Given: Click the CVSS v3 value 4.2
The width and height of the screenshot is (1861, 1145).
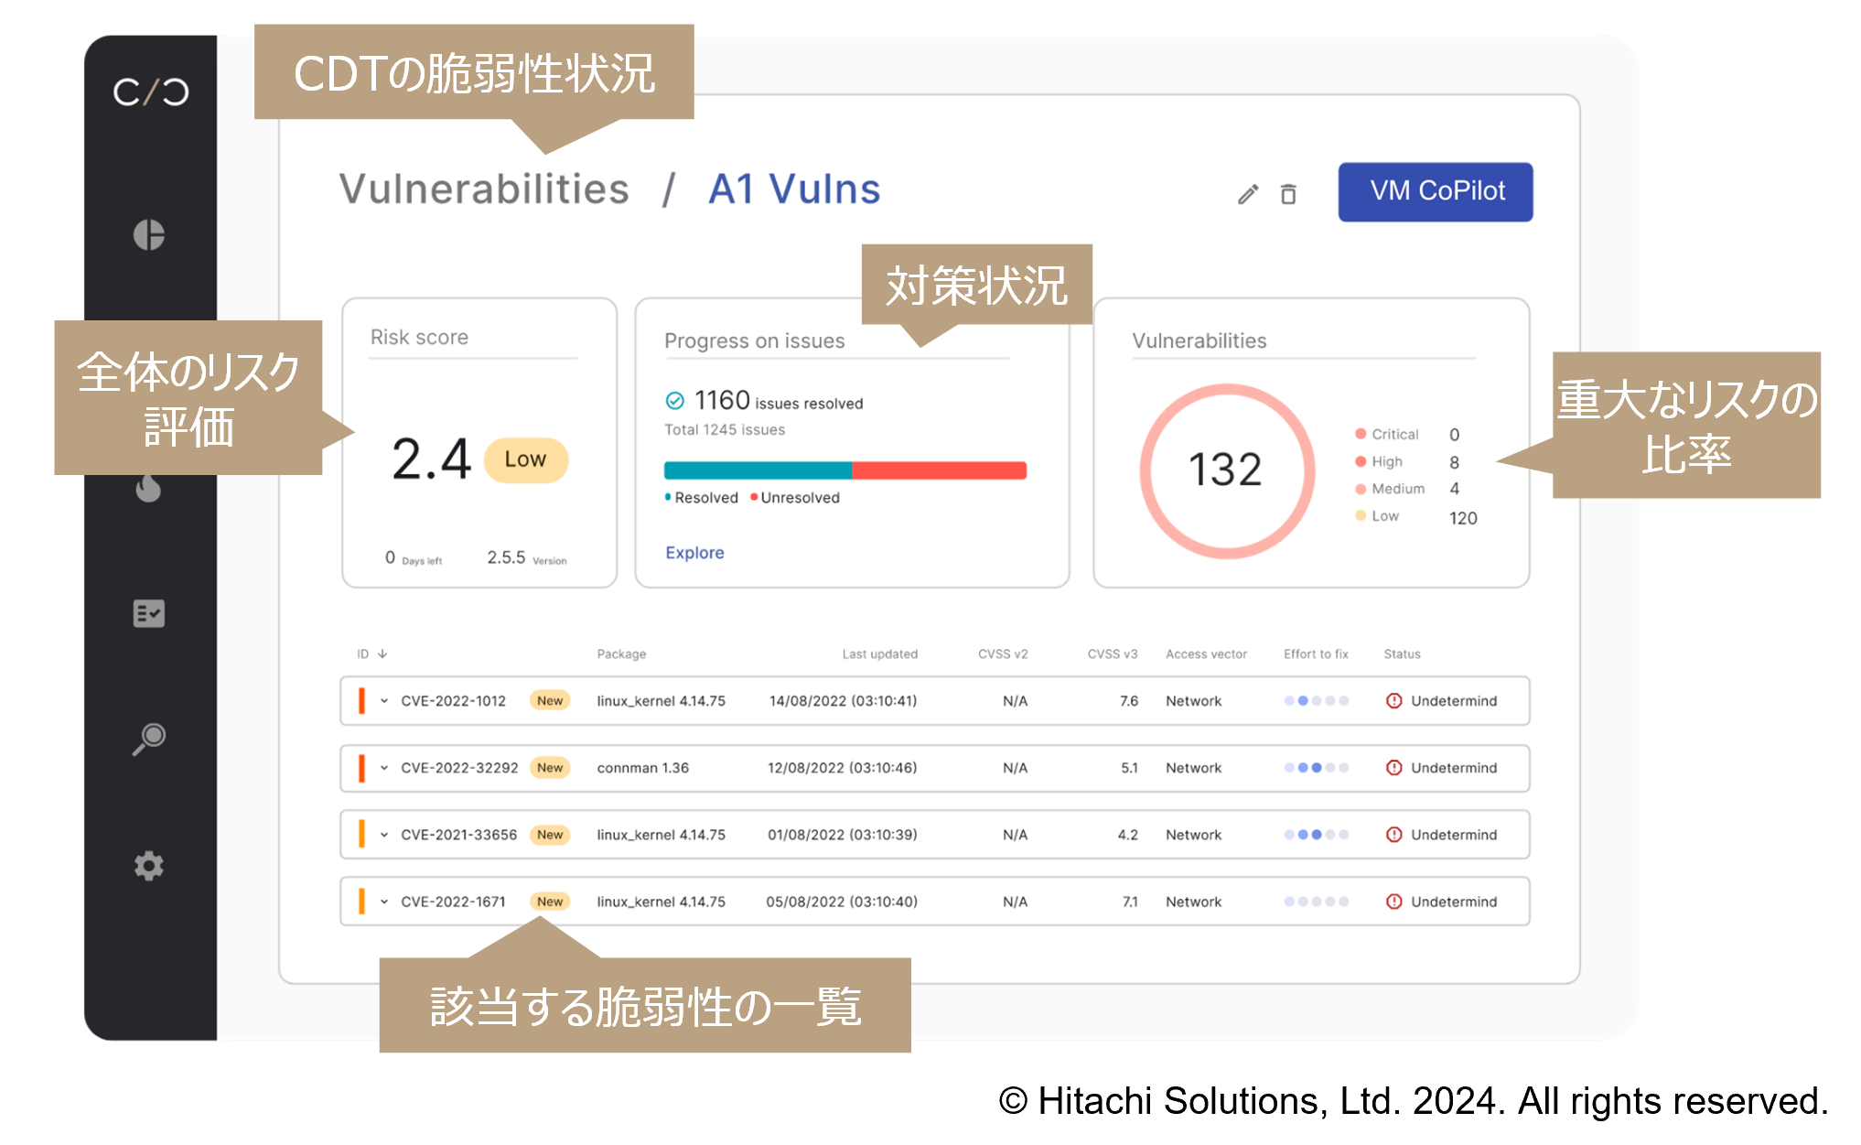Looking at the screenshot, I should click(x=1127, y=835).
